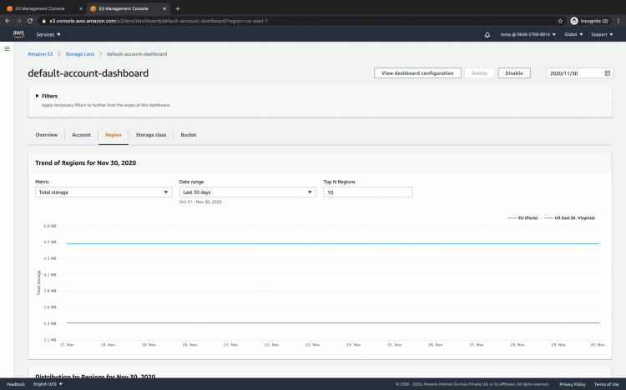Open a new browser tab
This screenshot has width=626, height=390.
point(178,8)
